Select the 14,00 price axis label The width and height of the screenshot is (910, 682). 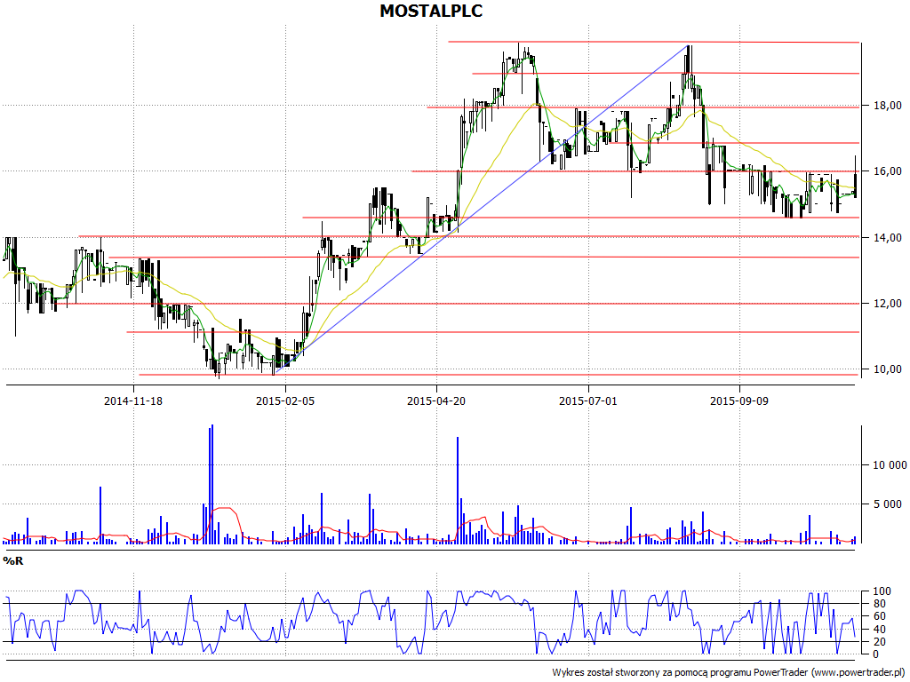point(888,237)
